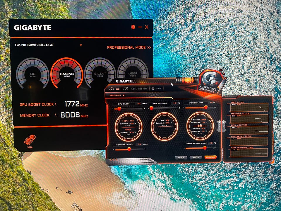
Task: Click minus next to GPU Voltage slider
Action: (148, 108)
